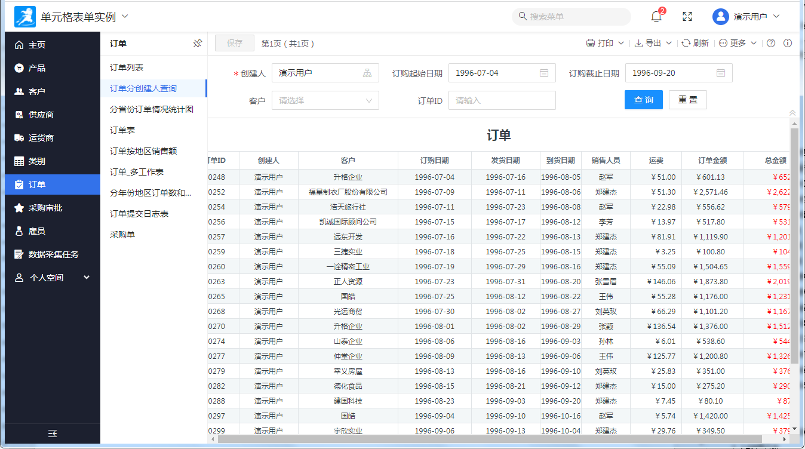Toggle fullscreen mode icon
This screenshot has height=449, width=805.
coord(687,17)
